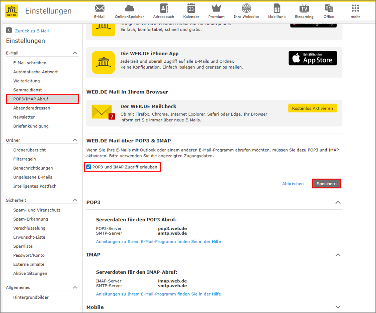Collapse the POP3 server data section

[x=338, y=202]
